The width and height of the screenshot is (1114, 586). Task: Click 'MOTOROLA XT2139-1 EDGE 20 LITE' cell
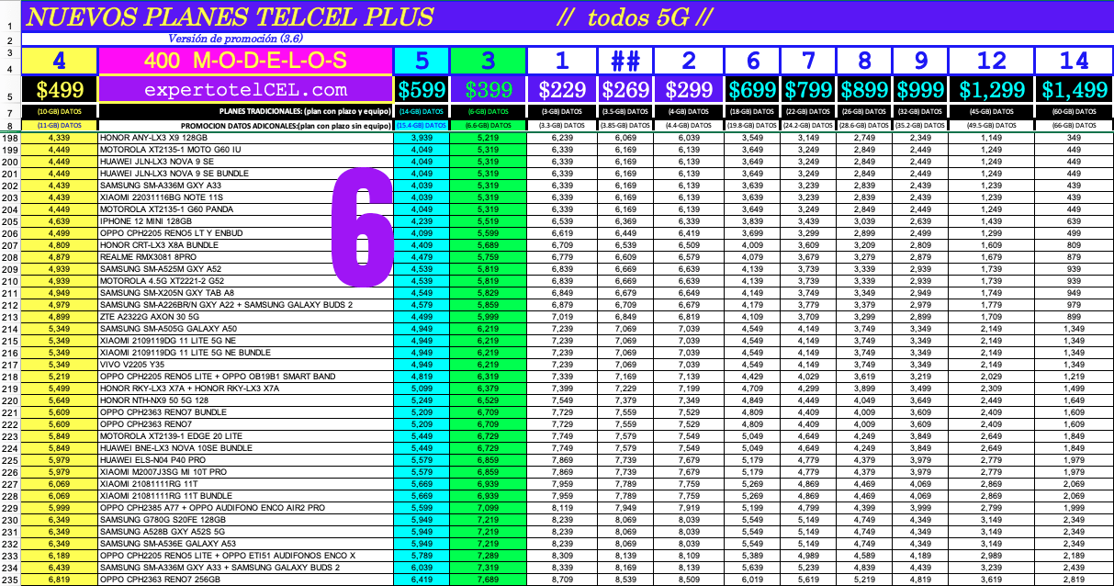pyautogui.click(x=245, y=436)
